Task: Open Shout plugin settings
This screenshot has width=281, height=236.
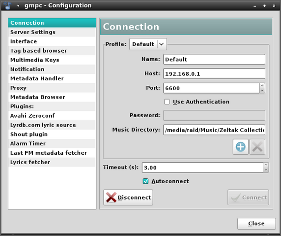Action: coord(52,135)
